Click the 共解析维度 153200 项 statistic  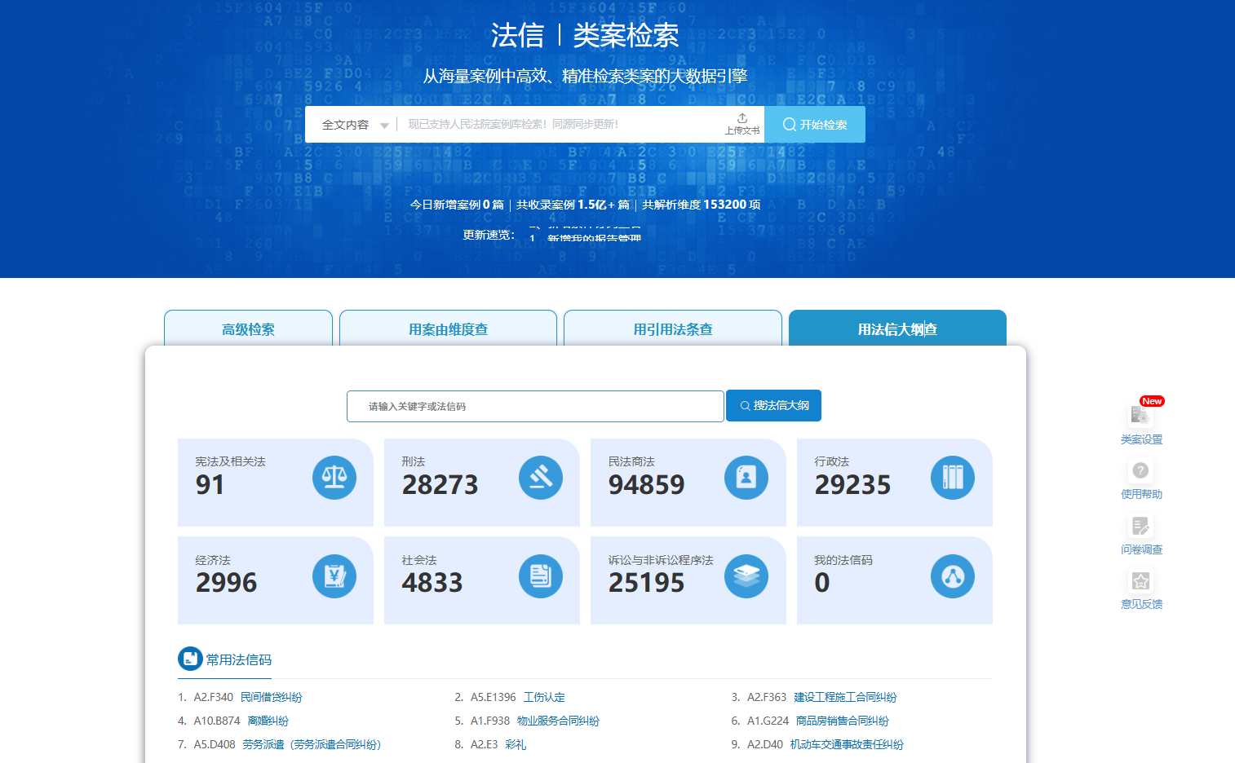(x=702, y=205)
